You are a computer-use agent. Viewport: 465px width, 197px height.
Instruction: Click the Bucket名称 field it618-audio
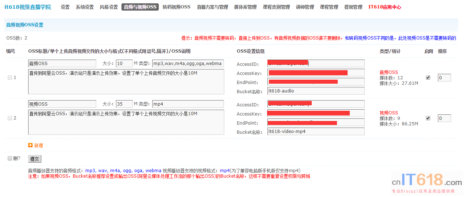tap(316, 91)
